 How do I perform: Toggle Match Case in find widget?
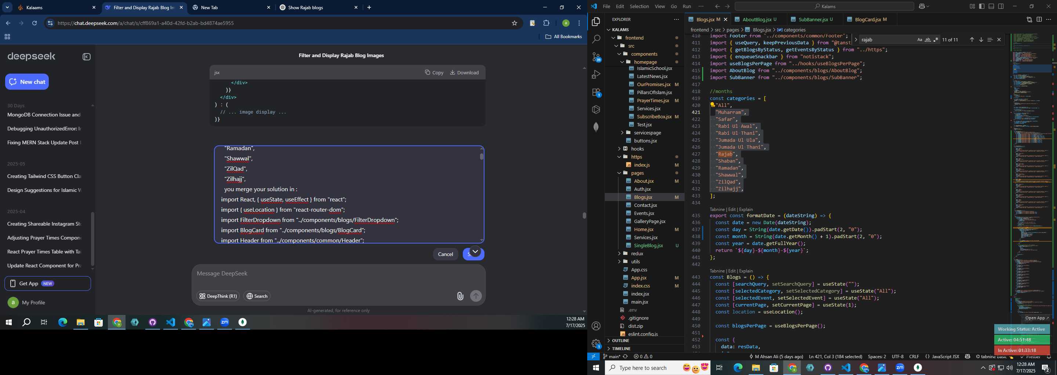[919, 40]
